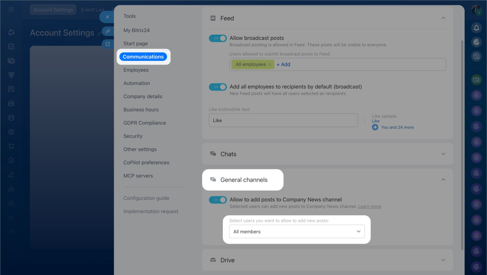
Task: Click the shopping cart icon in sidebar
Action: 11,146
